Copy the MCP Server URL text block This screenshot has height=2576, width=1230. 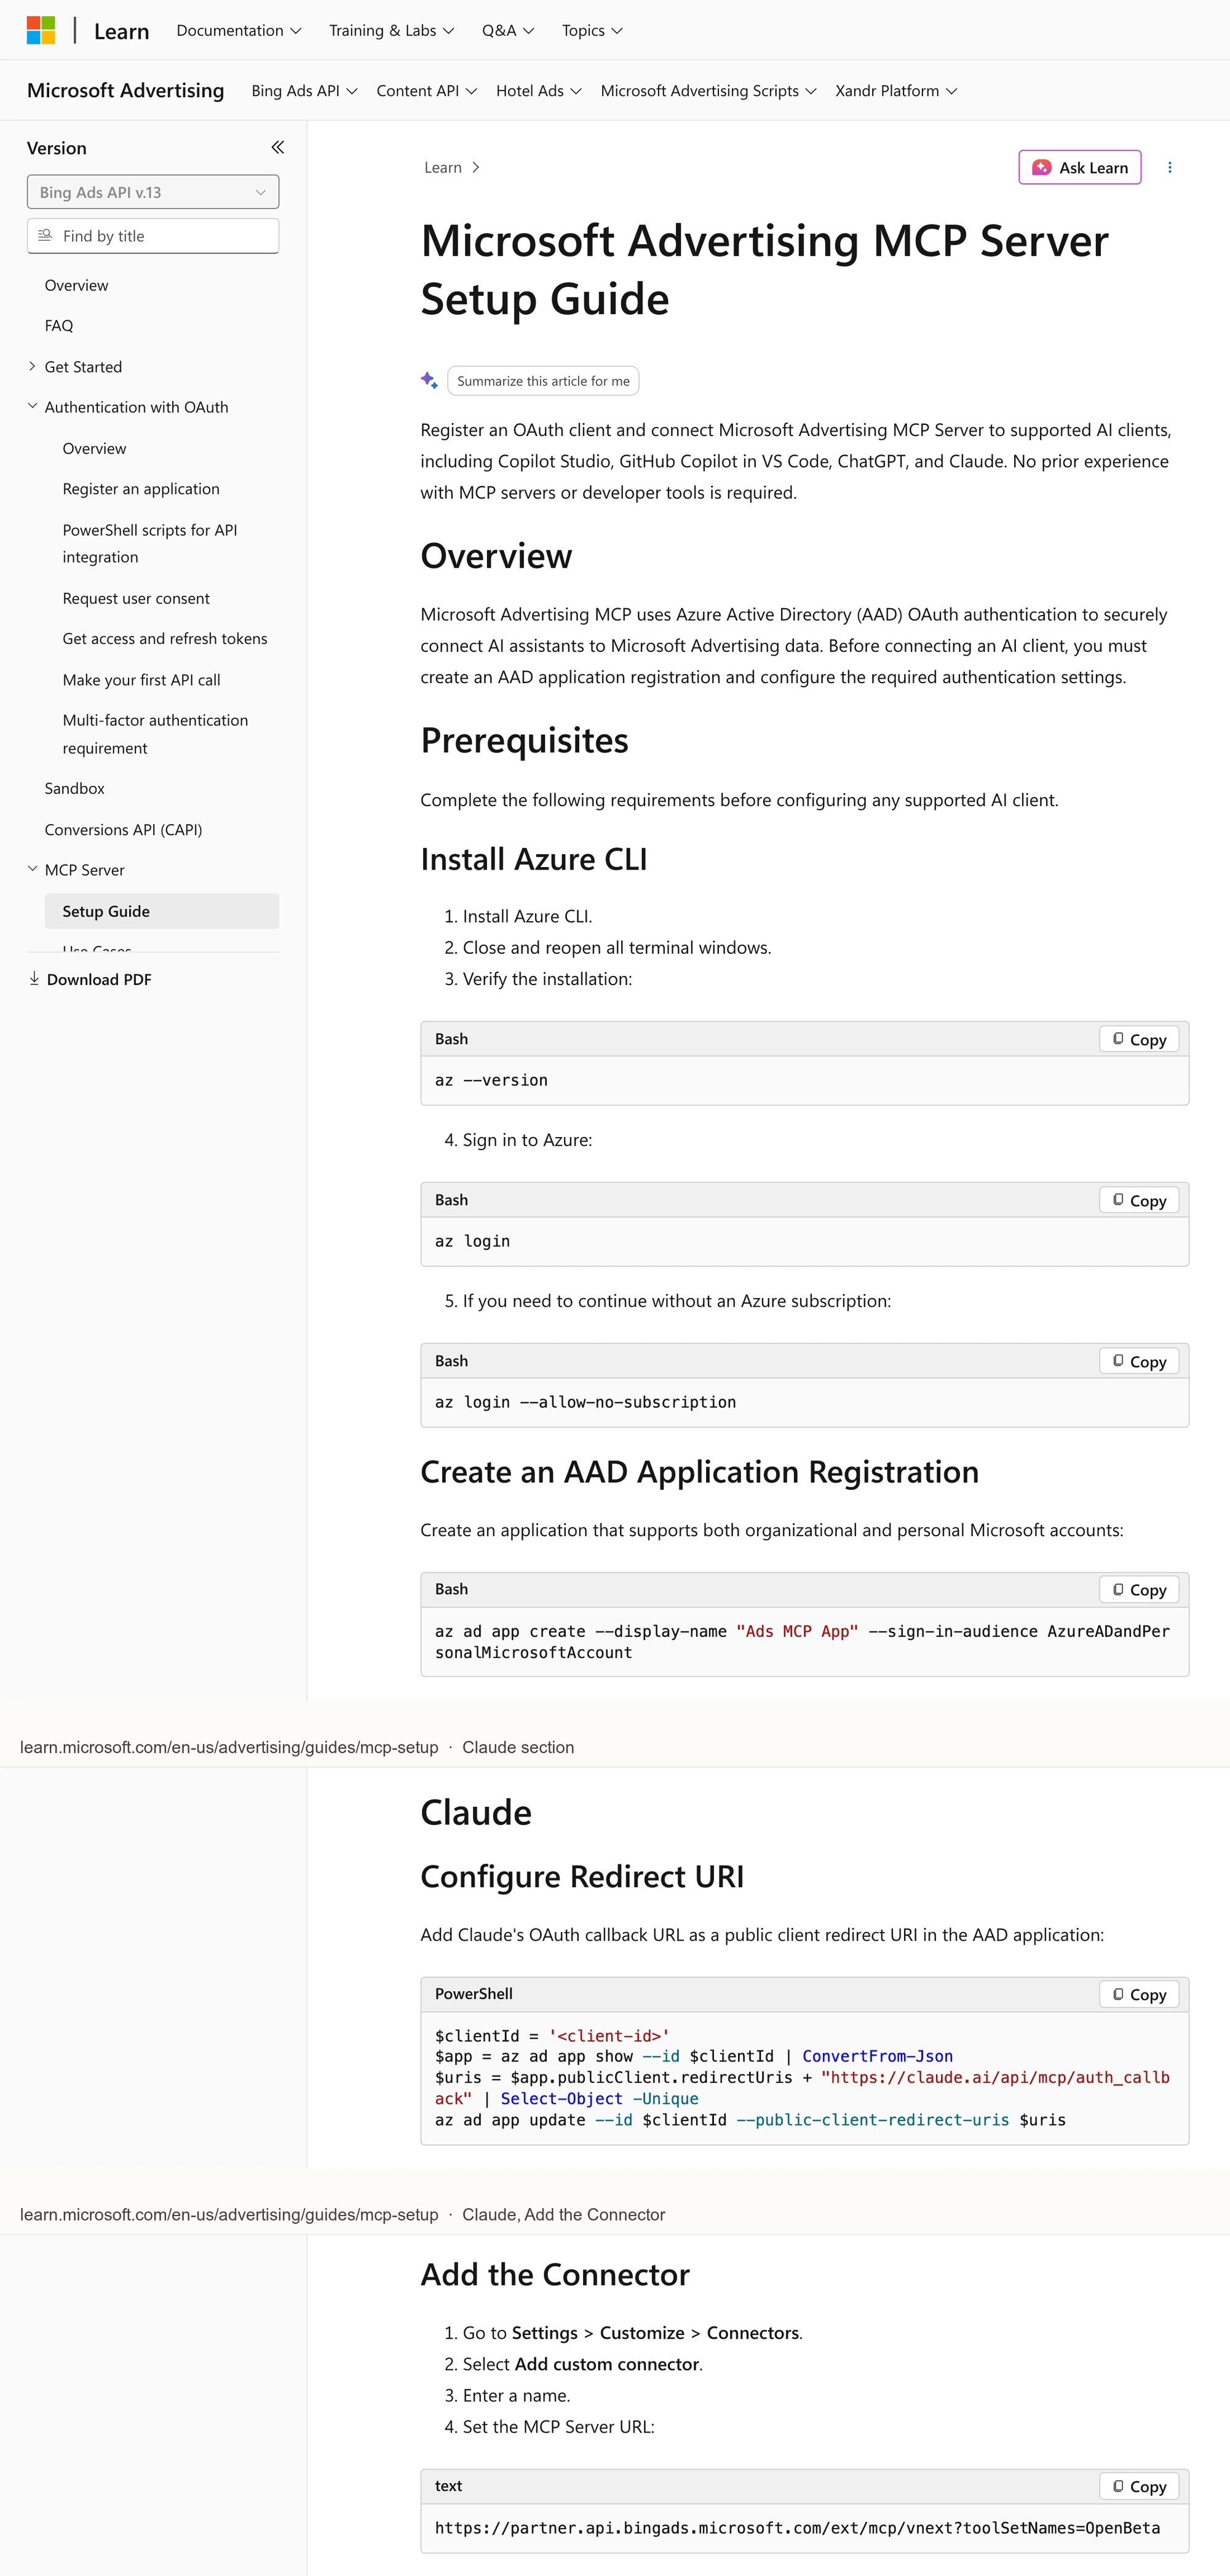(1139, 2486)
